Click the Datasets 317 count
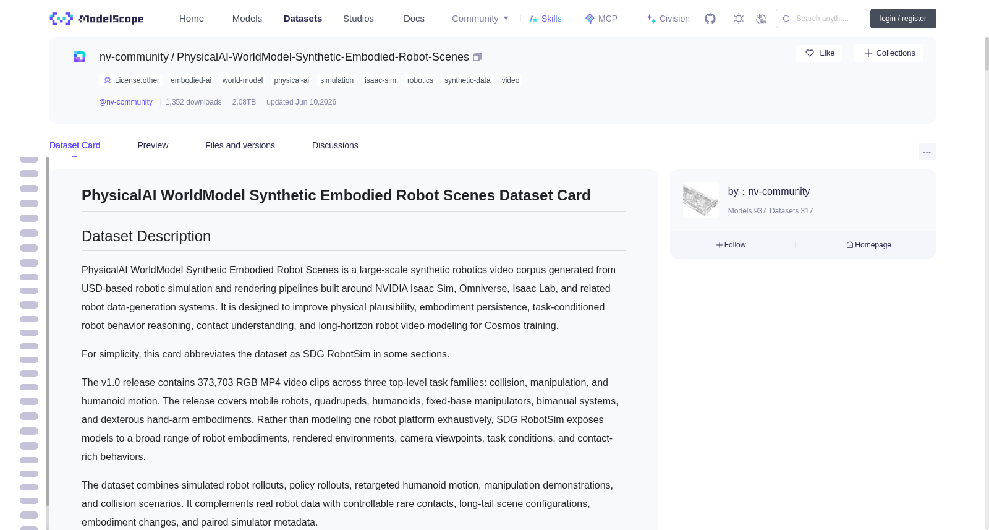 click(791, 211)
